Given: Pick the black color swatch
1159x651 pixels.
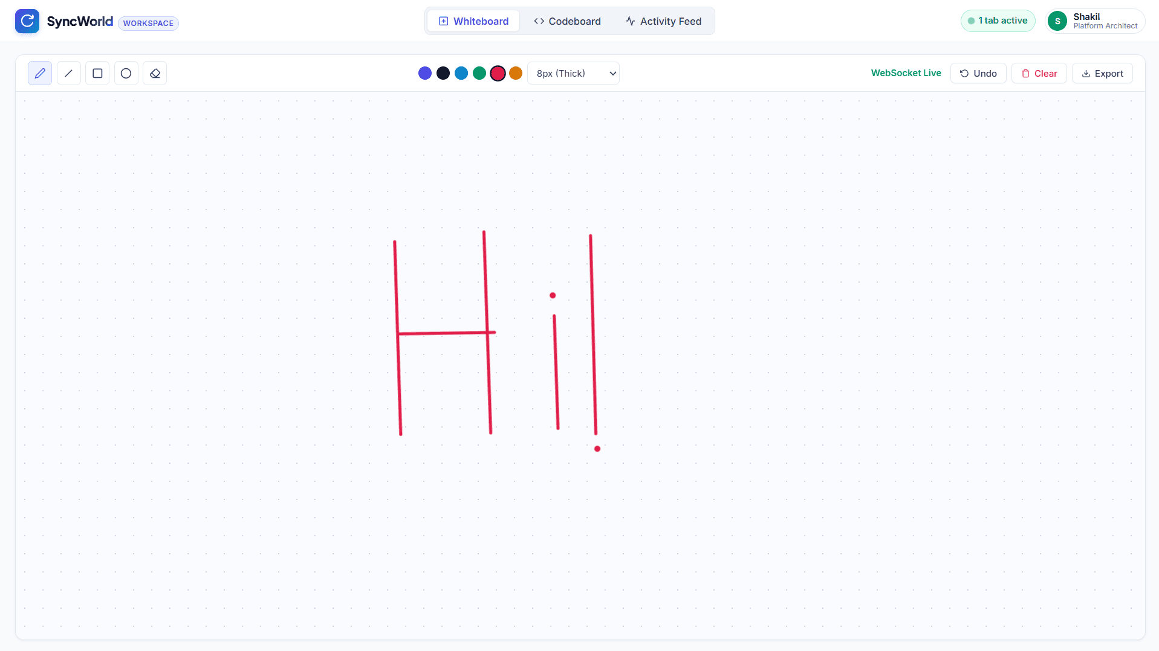Looking at the screenshot, I should click(x=443, y=73).
